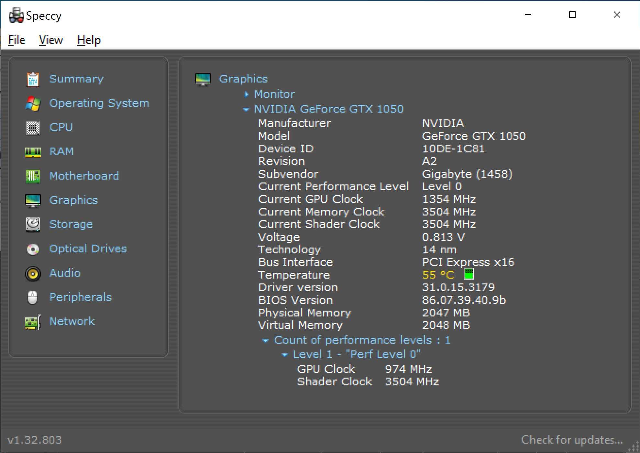
Task: Select Graphics in the sidebar
Action: 73,200
